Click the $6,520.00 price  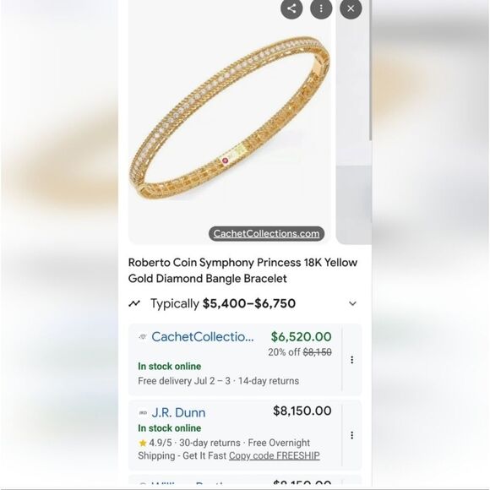[x=301, y=336]
